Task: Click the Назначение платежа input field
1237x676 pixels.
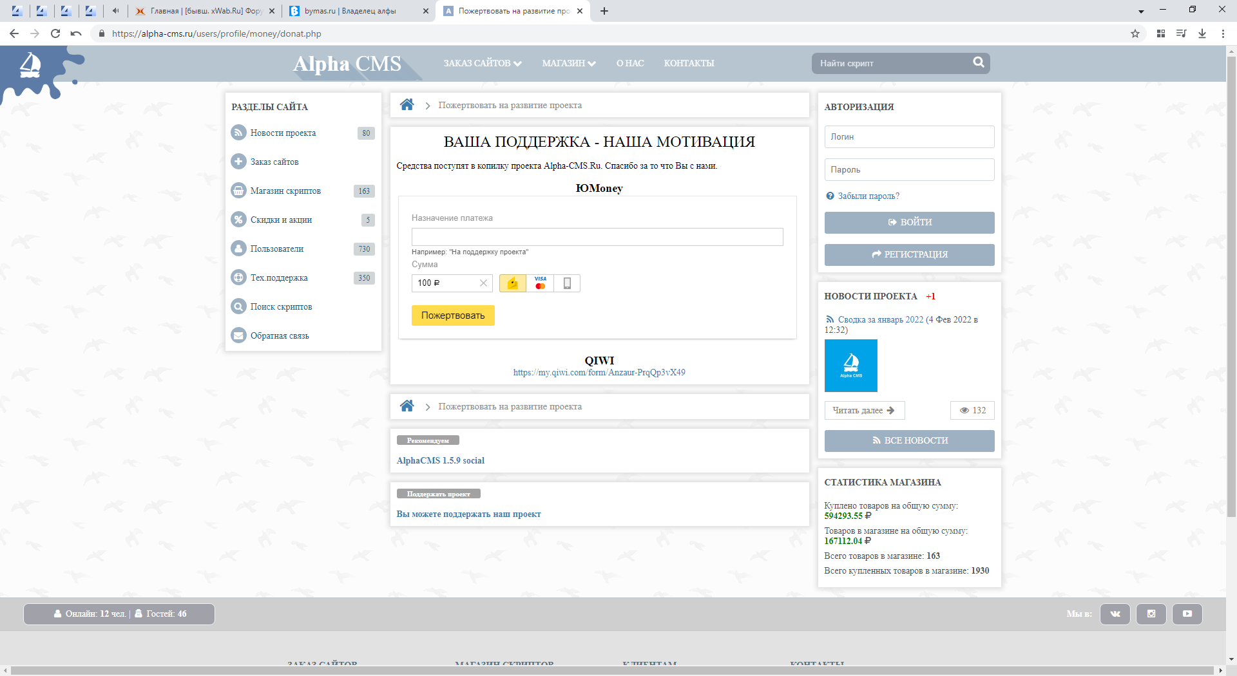Action: coord(597,237)
